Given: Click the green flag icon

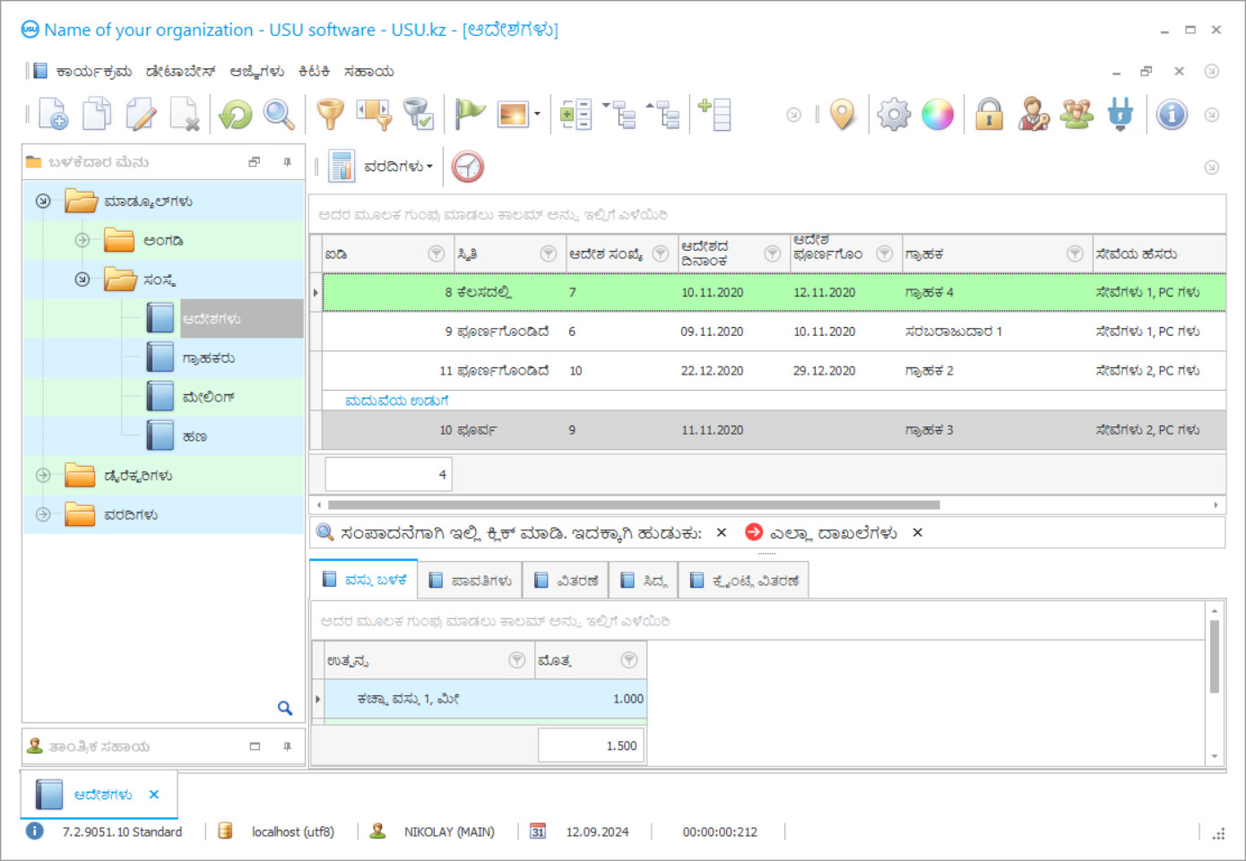Looking at the screenshot, I should coord(470,115).
